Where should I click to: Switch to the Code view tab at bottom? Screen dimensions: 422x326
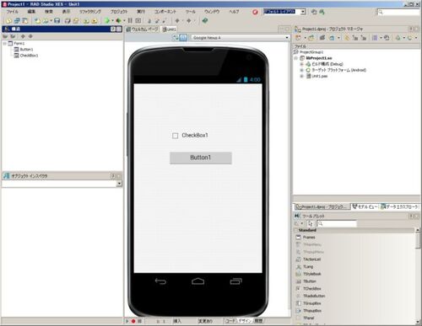(x=230, y=321)
